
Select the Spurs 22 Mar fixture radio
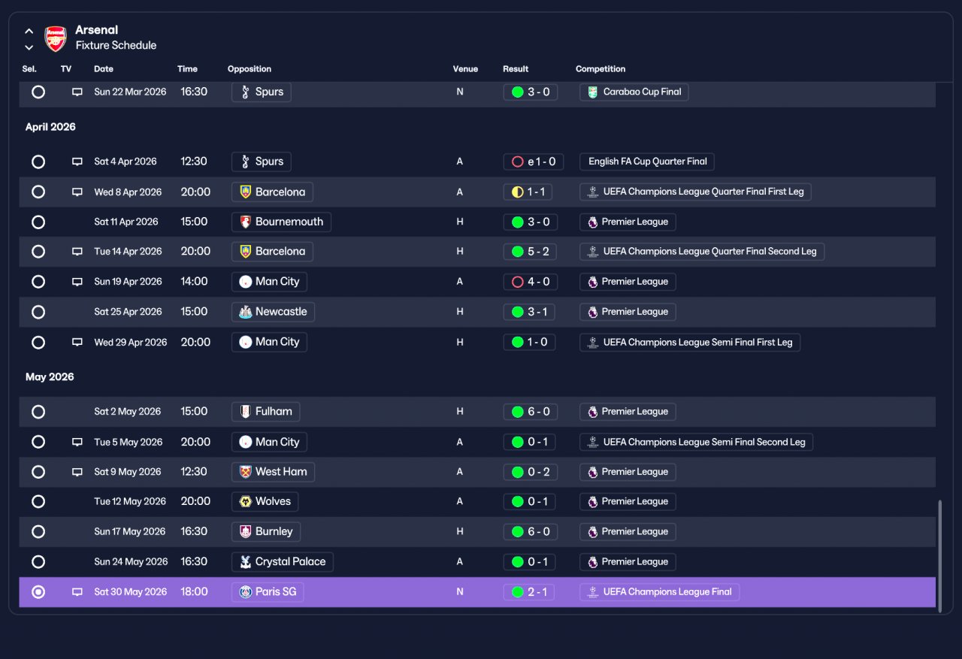38,92
